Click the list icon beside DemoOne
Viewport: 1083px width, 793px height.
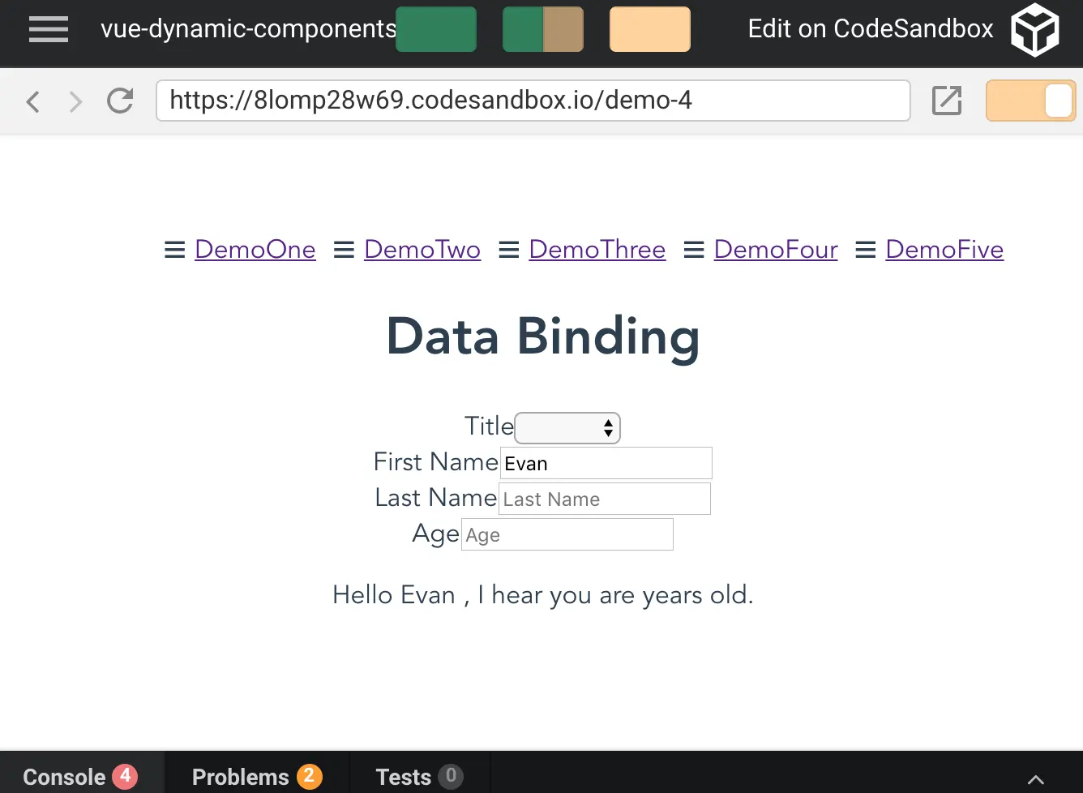tap(175, 250)
